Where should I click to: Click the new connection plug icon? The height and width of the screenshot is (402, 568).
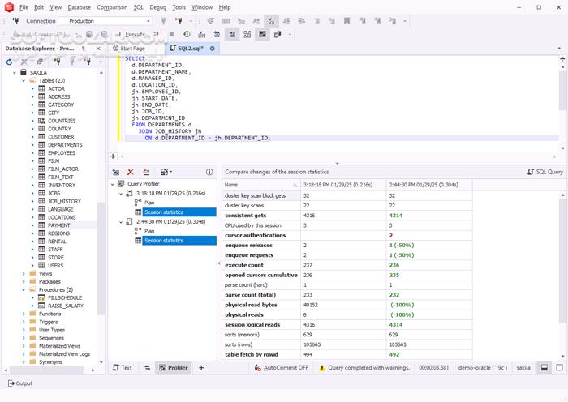pos(15,21)
